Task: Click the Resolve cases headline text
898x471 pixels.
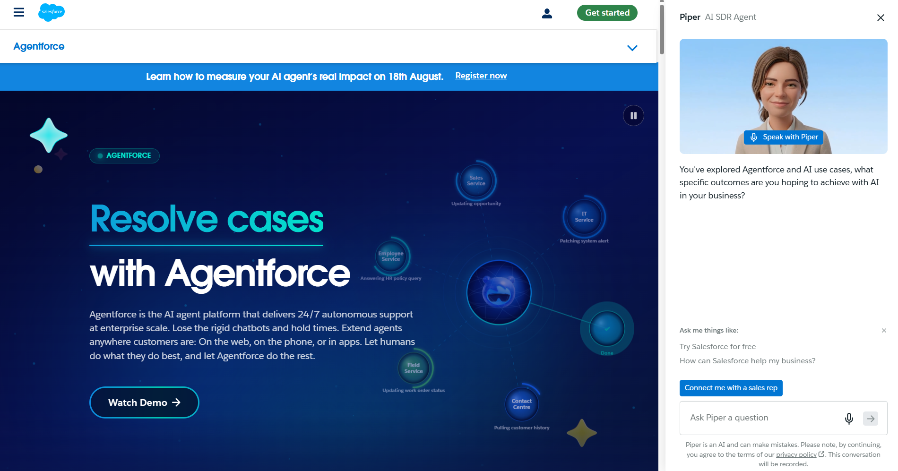Action: click(207, 220)
